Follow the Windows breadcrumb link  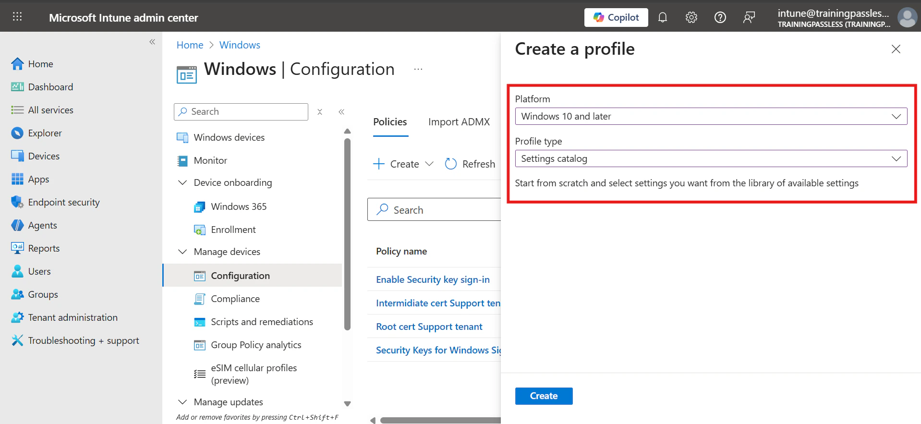tap(240, 45)
